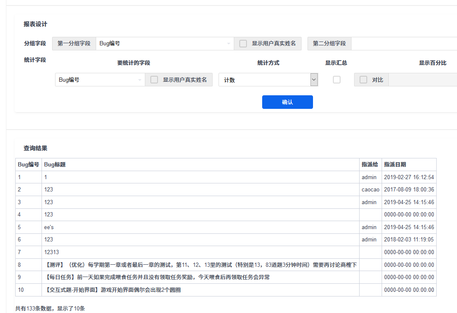Select the 【交互式题-开始界面】 bug title

coord(113,290)
